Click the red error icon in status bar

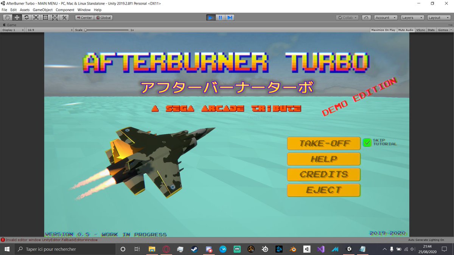pyautogui.click(x=3, y=240)
